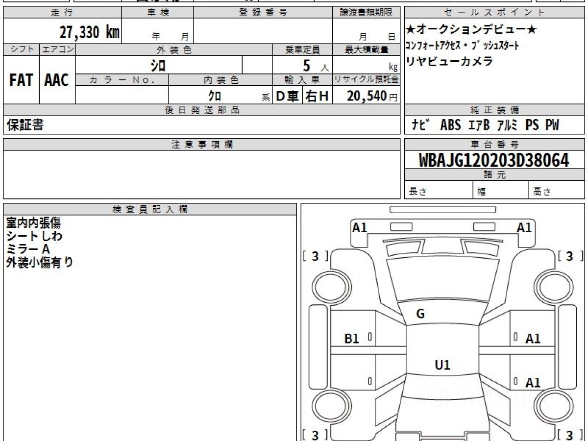Screen dimensions: 588x441
Task: Click the G mark on the windshield
Action: 420,314
